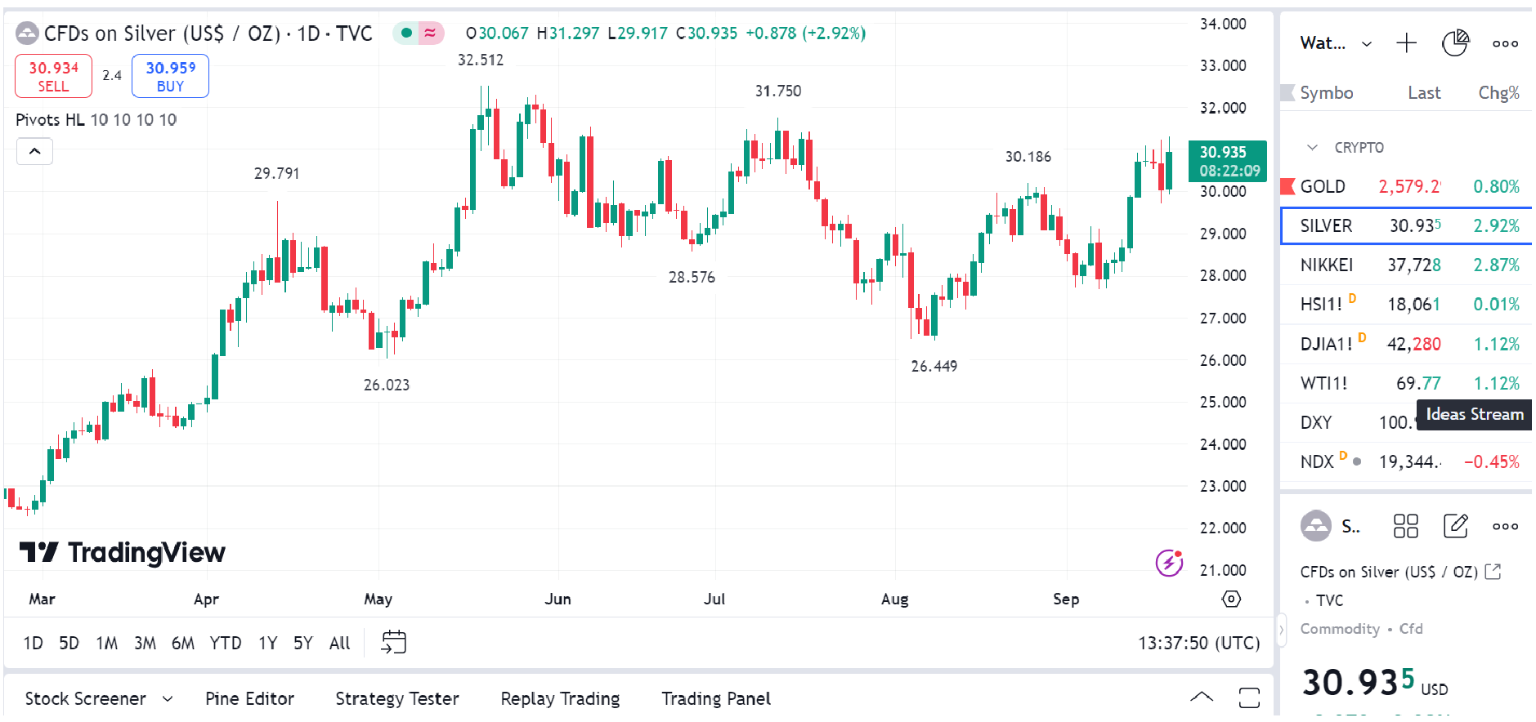
Task: Open the Pine Editor tab
Action: 249,698
